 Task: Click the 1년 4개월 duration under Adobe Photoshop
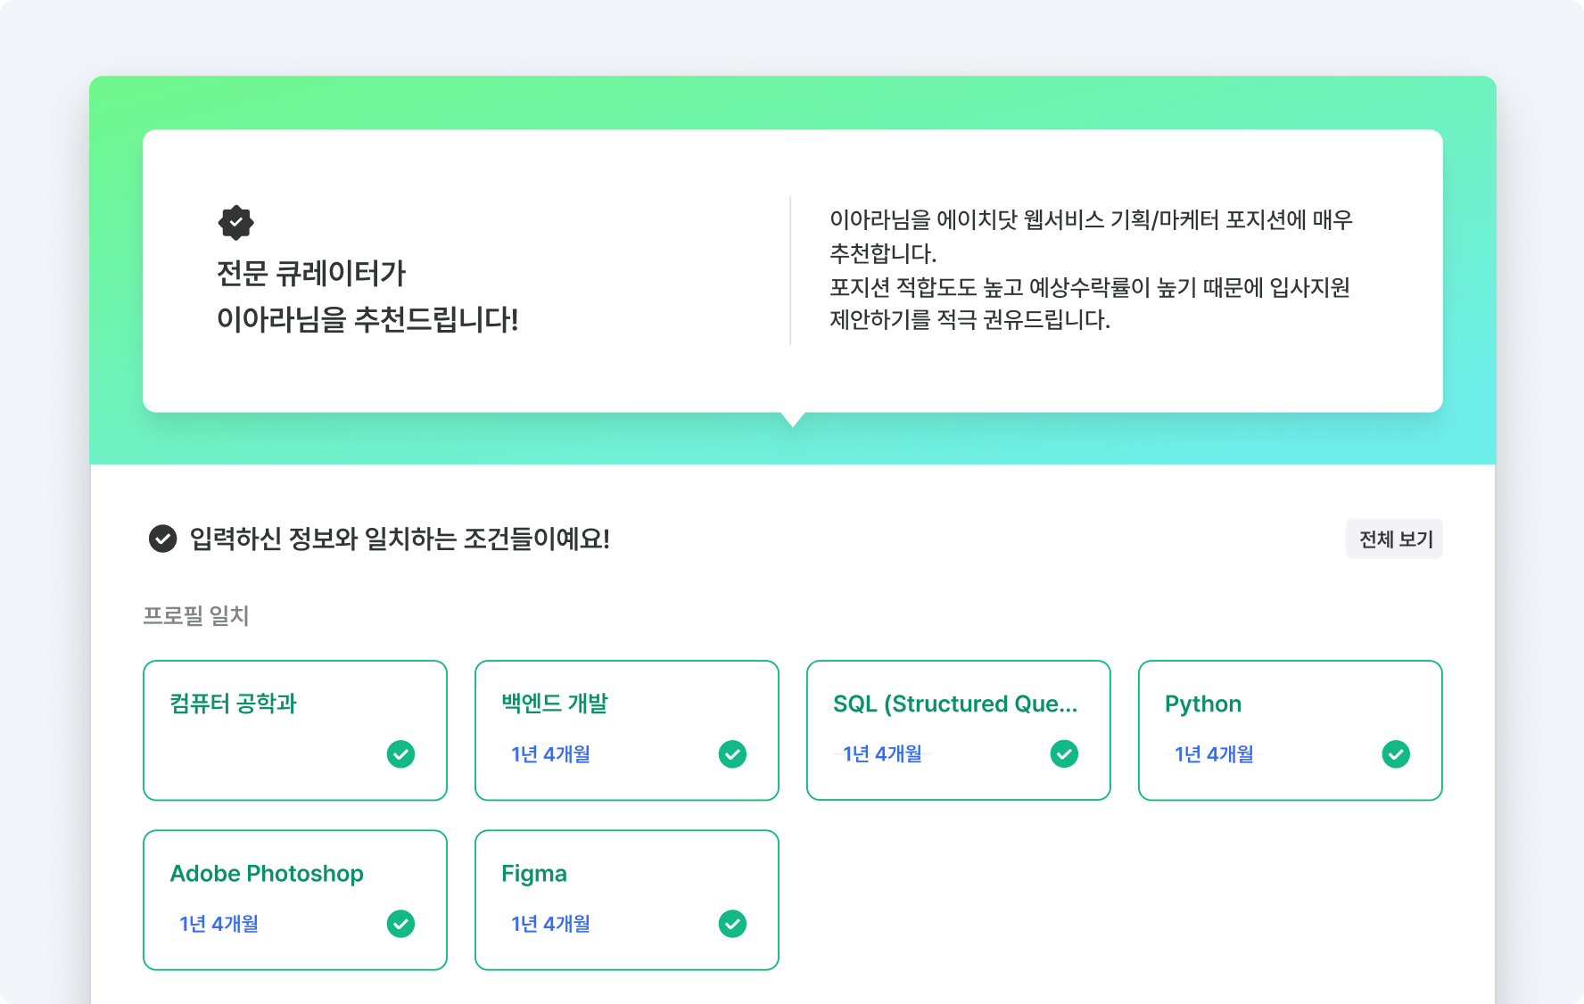[x=218, y=924]
